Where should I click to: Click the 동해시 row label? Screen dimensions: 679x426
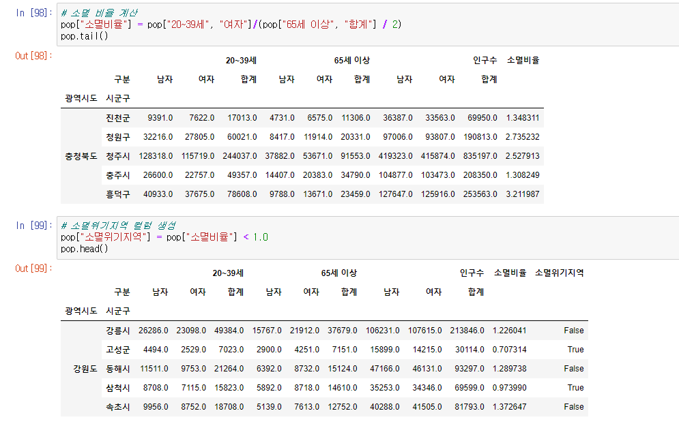(118, 369)
